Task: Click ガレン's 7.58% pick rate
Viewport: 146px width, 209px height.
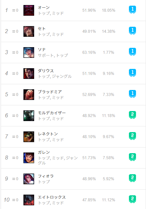Action: point(108,158)
